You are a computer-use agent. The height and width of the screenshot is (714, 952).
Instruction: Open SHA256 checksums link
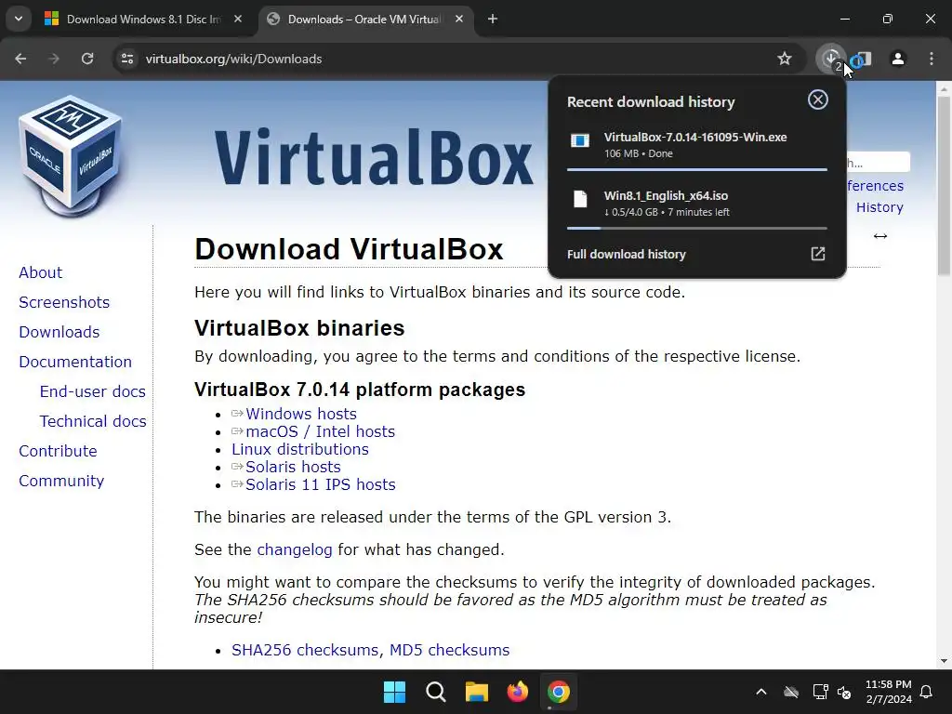[x=305, y=650]
